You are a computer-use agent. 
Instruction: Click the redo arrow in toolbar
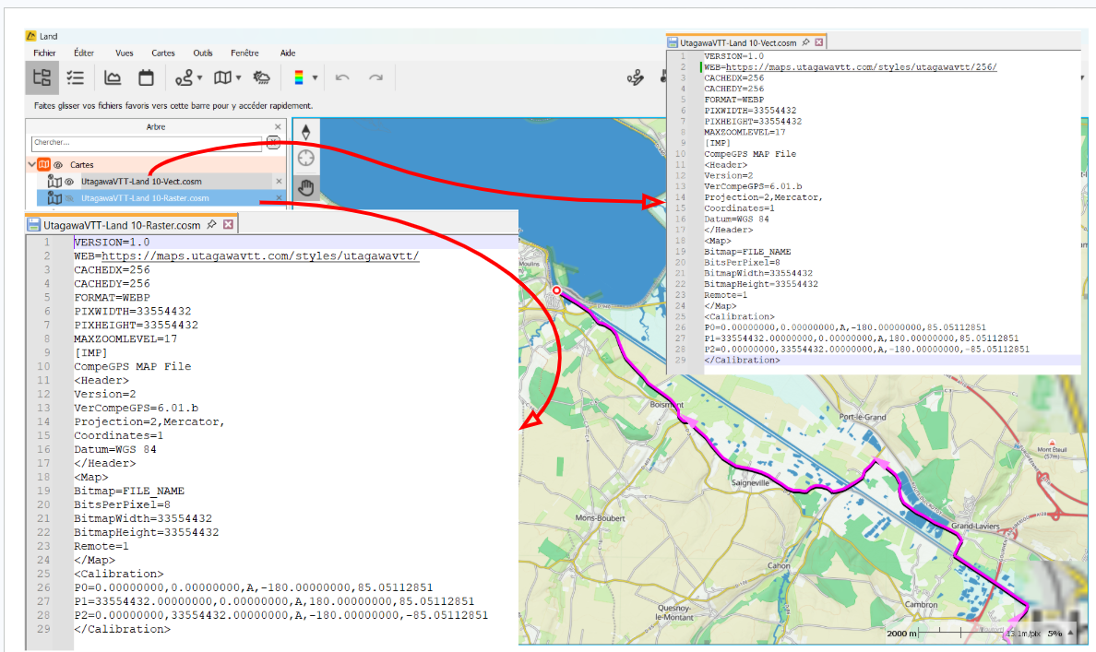(x=376, y=77)
